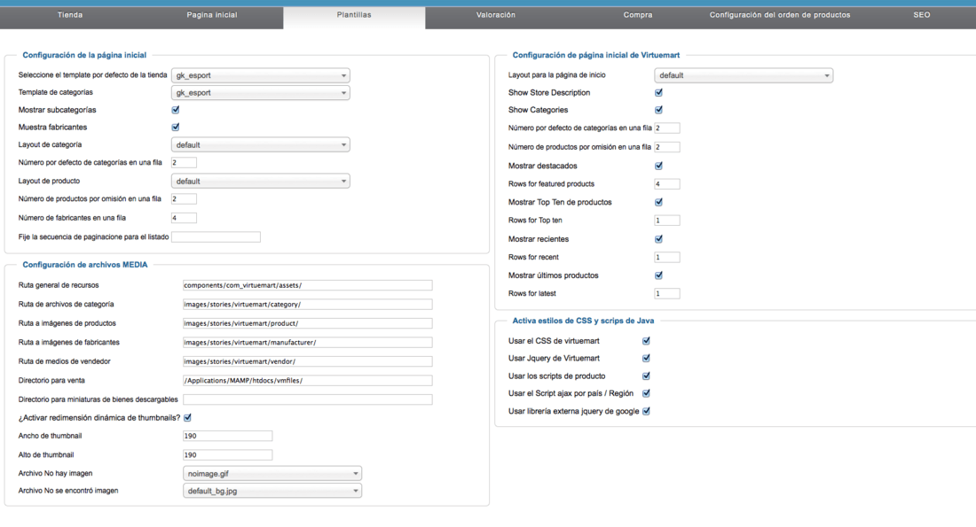
Task: Expand the Layout de producto dropdown
Action: pos(260,182)
